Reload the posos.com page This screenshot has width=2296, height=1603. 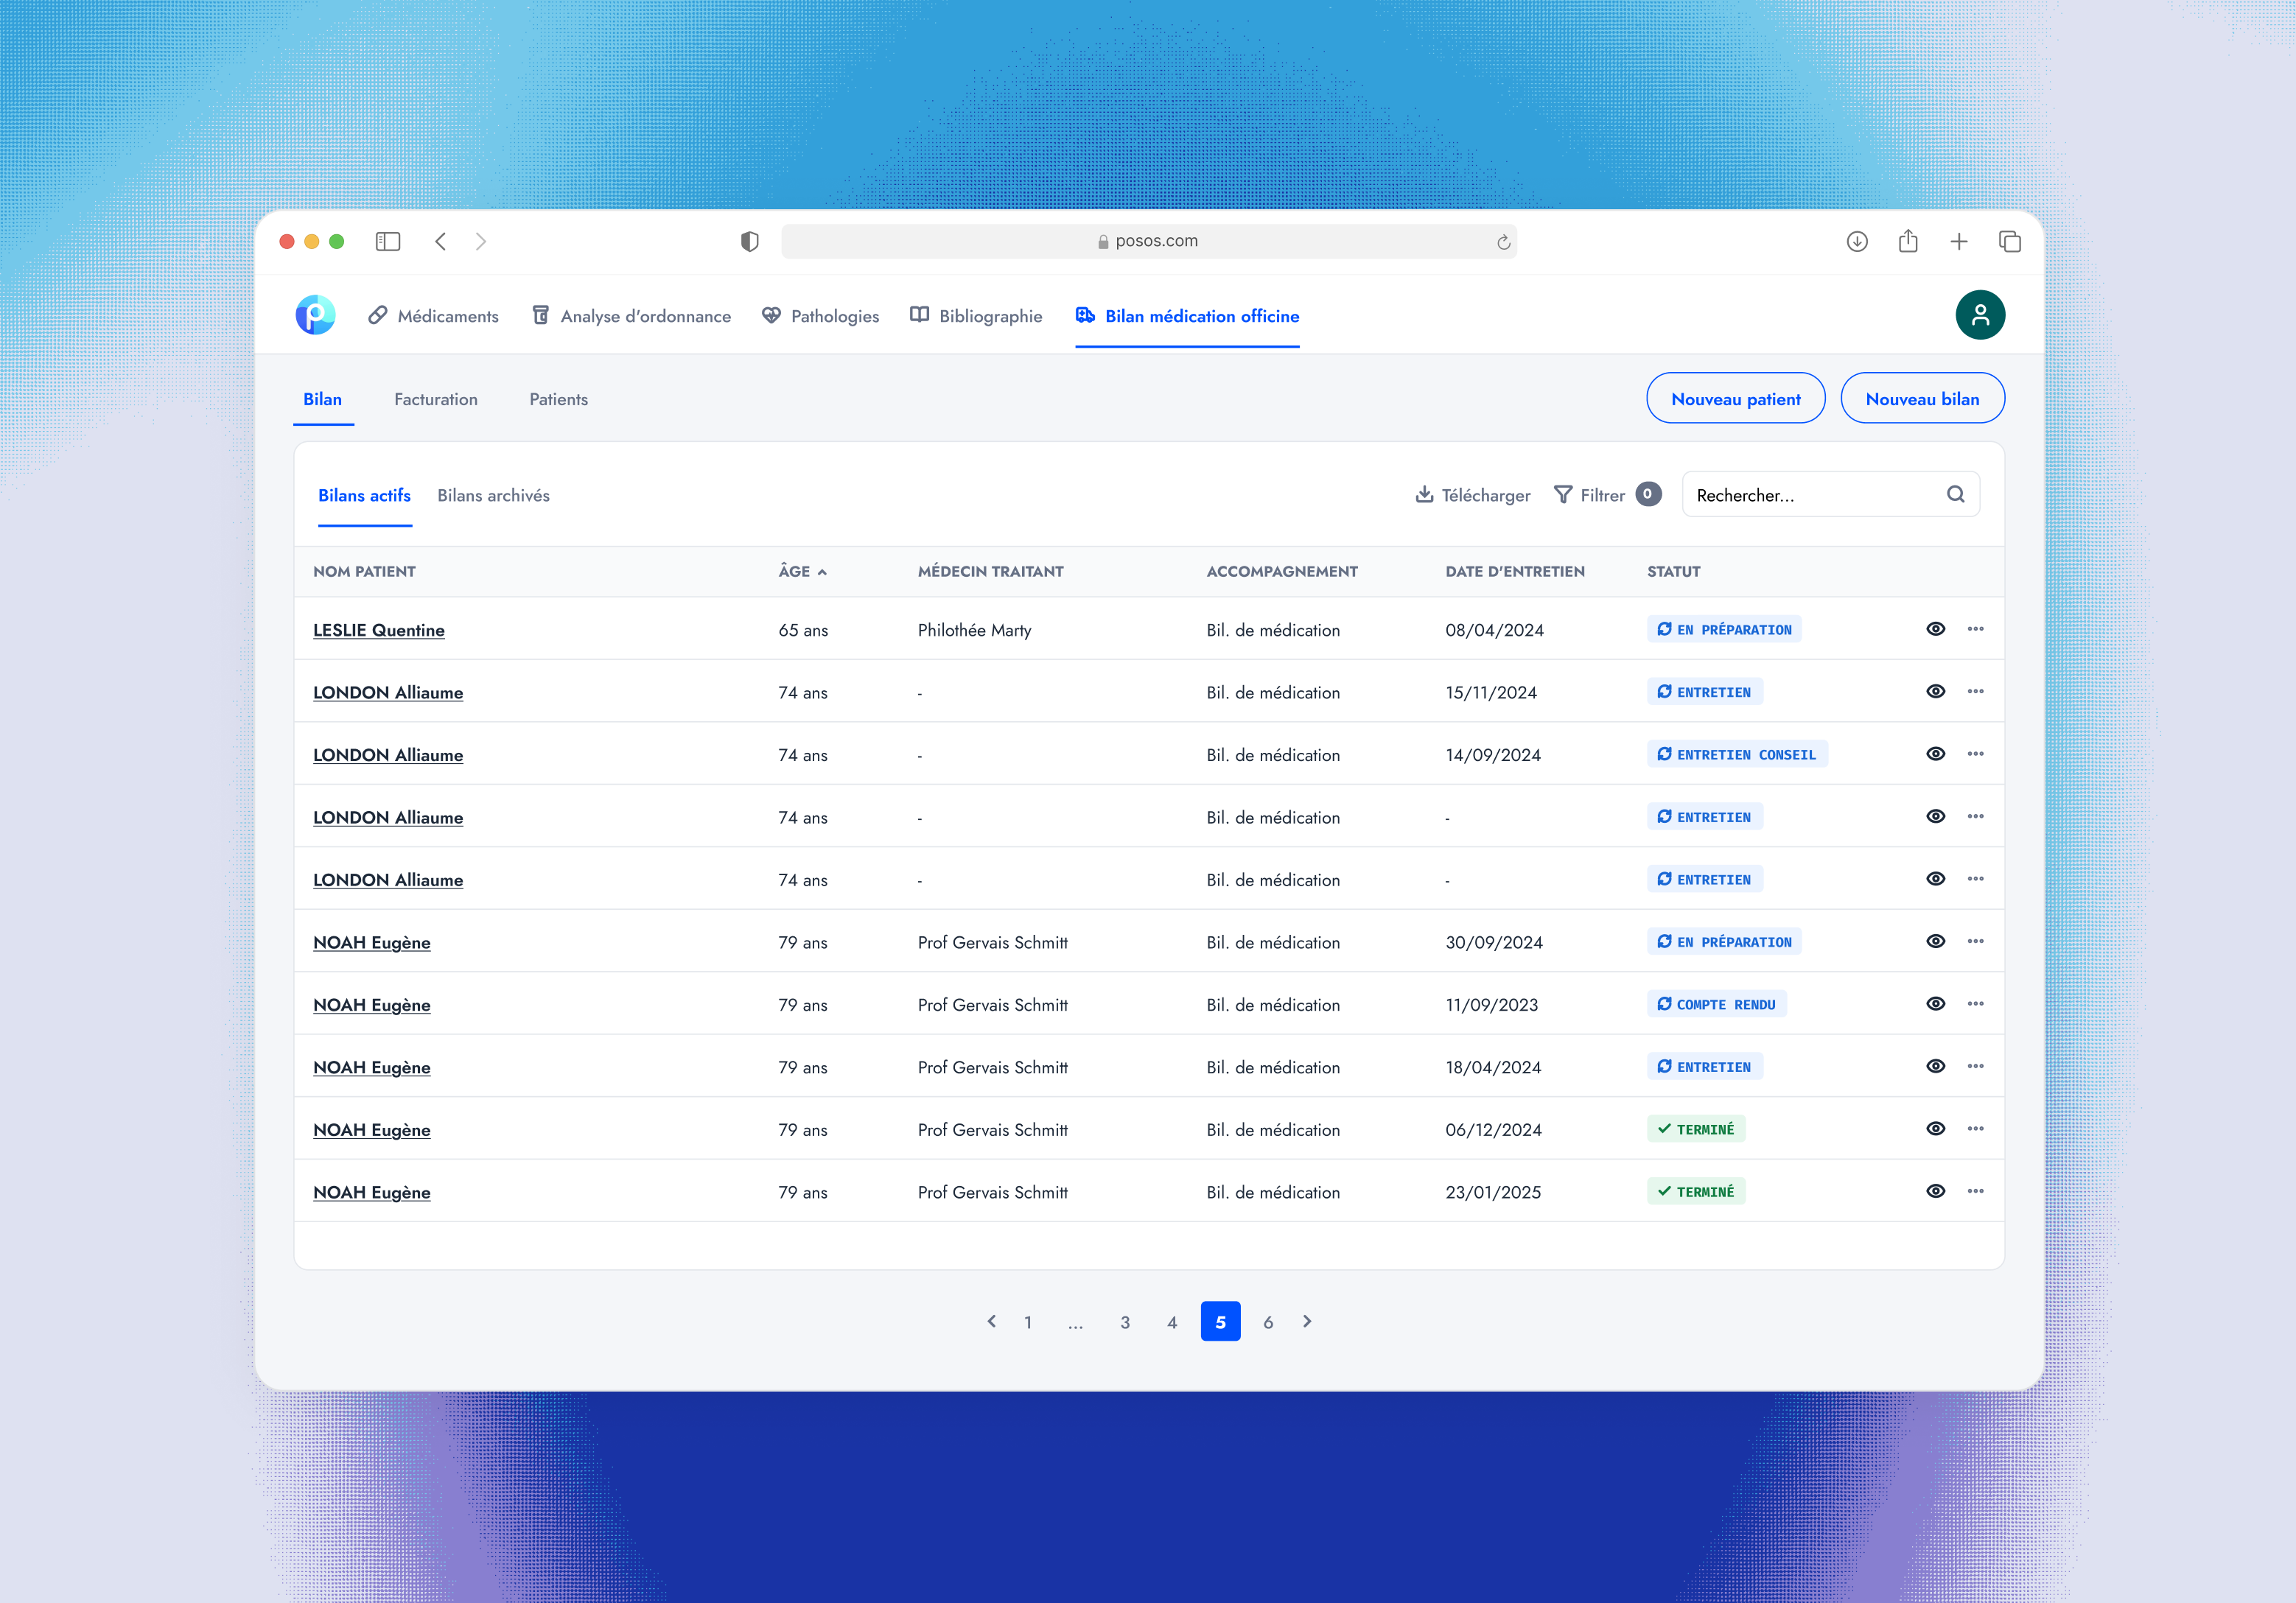click(x=1503, y=242)
